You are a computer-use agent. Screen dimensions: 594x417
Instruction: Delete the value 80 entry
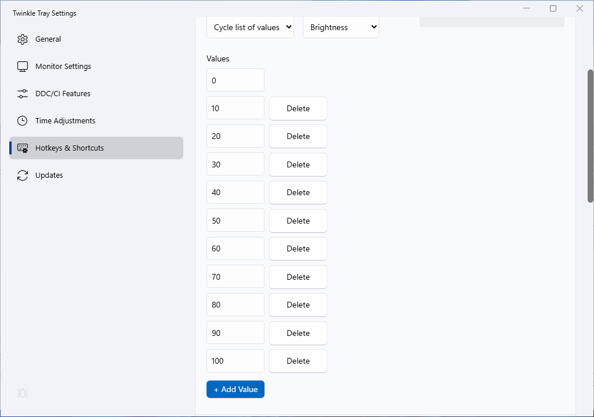(x=298, y=305)
